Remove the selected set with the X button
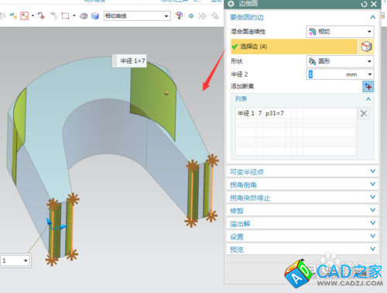 coord(364,113)
